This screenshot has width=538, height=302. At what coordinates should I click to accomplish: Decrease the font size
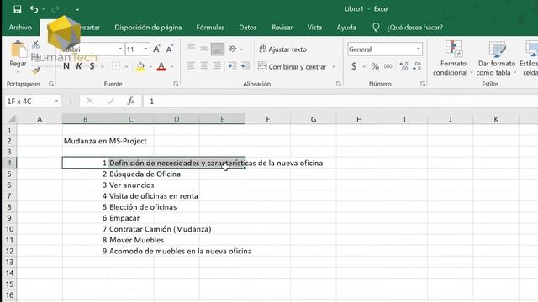click(x=170, y=49)
